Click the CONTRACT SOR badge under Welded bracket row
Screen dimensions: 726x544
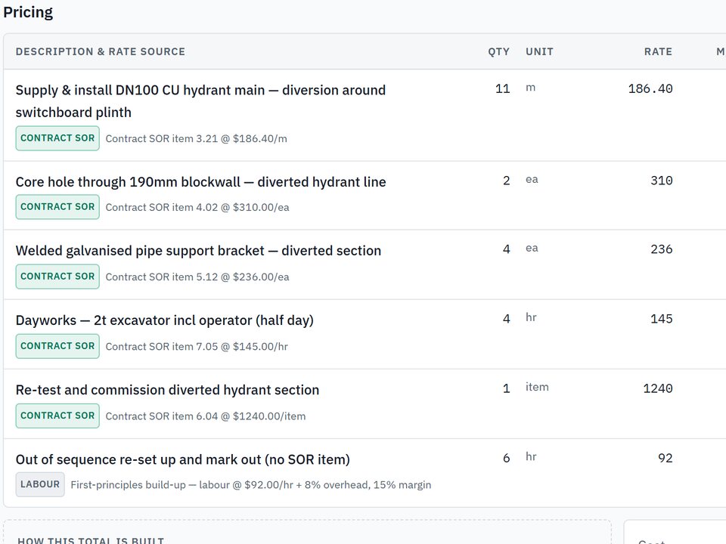[x=57, y=277]
